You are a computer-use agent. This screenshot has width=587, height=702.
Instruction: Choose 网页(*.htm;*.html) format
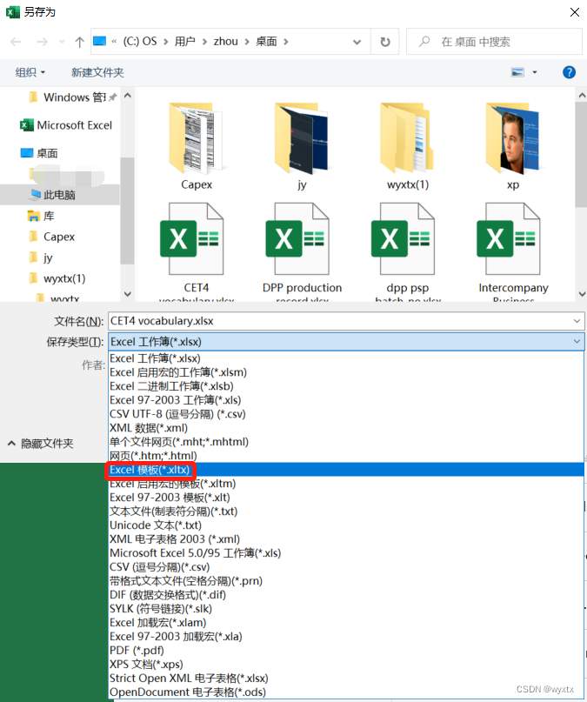(x=346, y=455)
